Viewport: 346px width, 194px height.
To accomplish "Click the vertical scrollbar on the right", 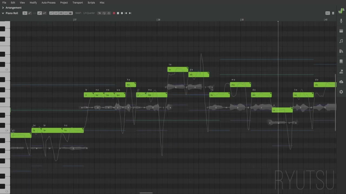I will point(335,102).
